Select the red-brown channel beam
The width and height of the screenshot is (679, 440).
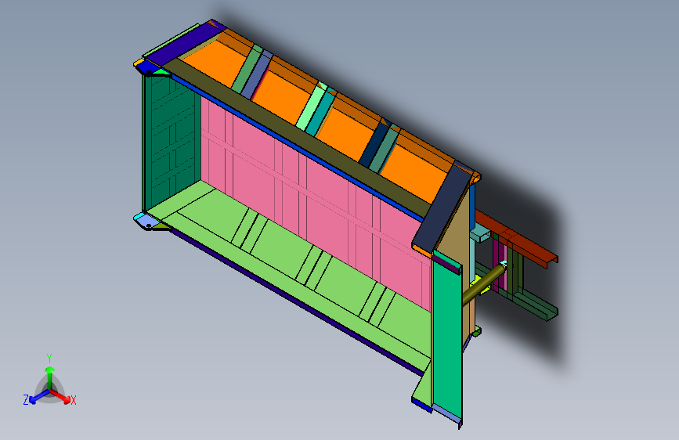[x=516, y=237]
